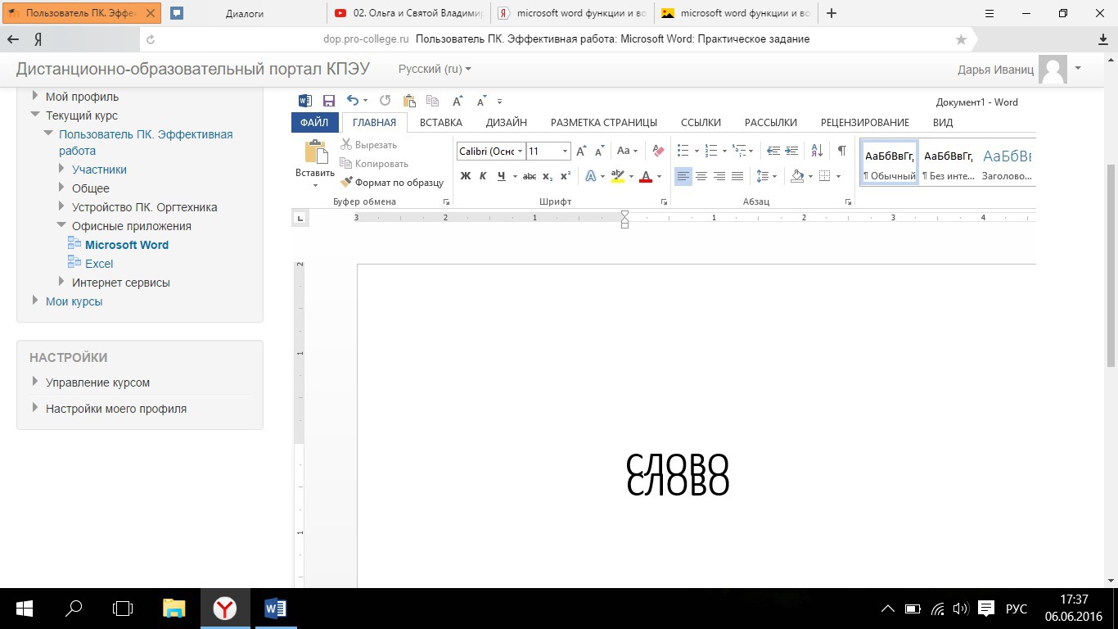Justify the paragraph text
Viewport: 1118px width, 629px height.
coord(737,176)
